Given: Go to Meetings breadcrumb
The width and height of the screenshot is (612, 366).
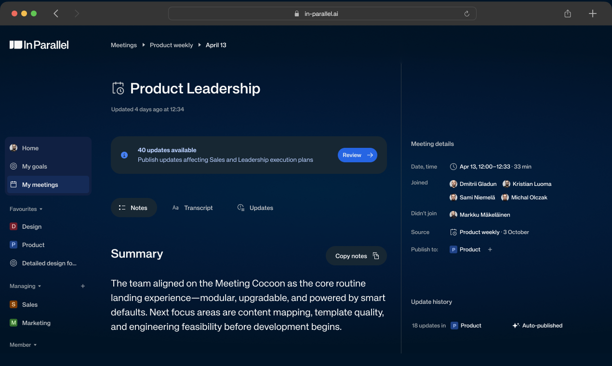Looking at the screenshot, I should (x=124, y=45).
